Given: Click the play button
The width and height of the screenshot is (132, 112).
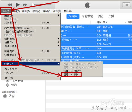Looking at the screenshot, I should coord(17,5).
